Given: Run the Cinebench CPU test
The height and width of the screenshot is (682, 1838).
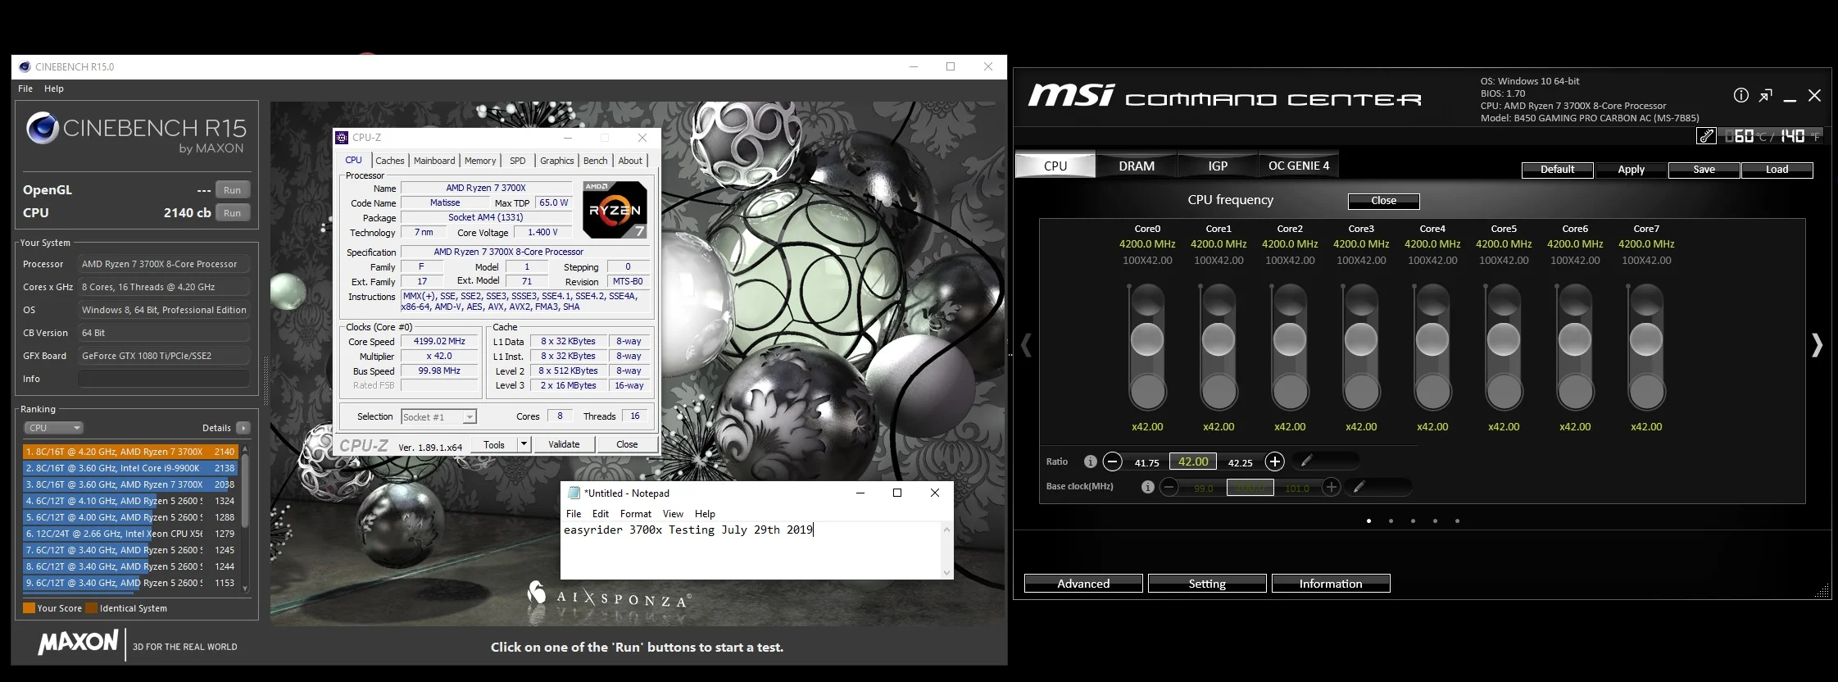Looking at the screenshot, I should [x=233, y=213].
